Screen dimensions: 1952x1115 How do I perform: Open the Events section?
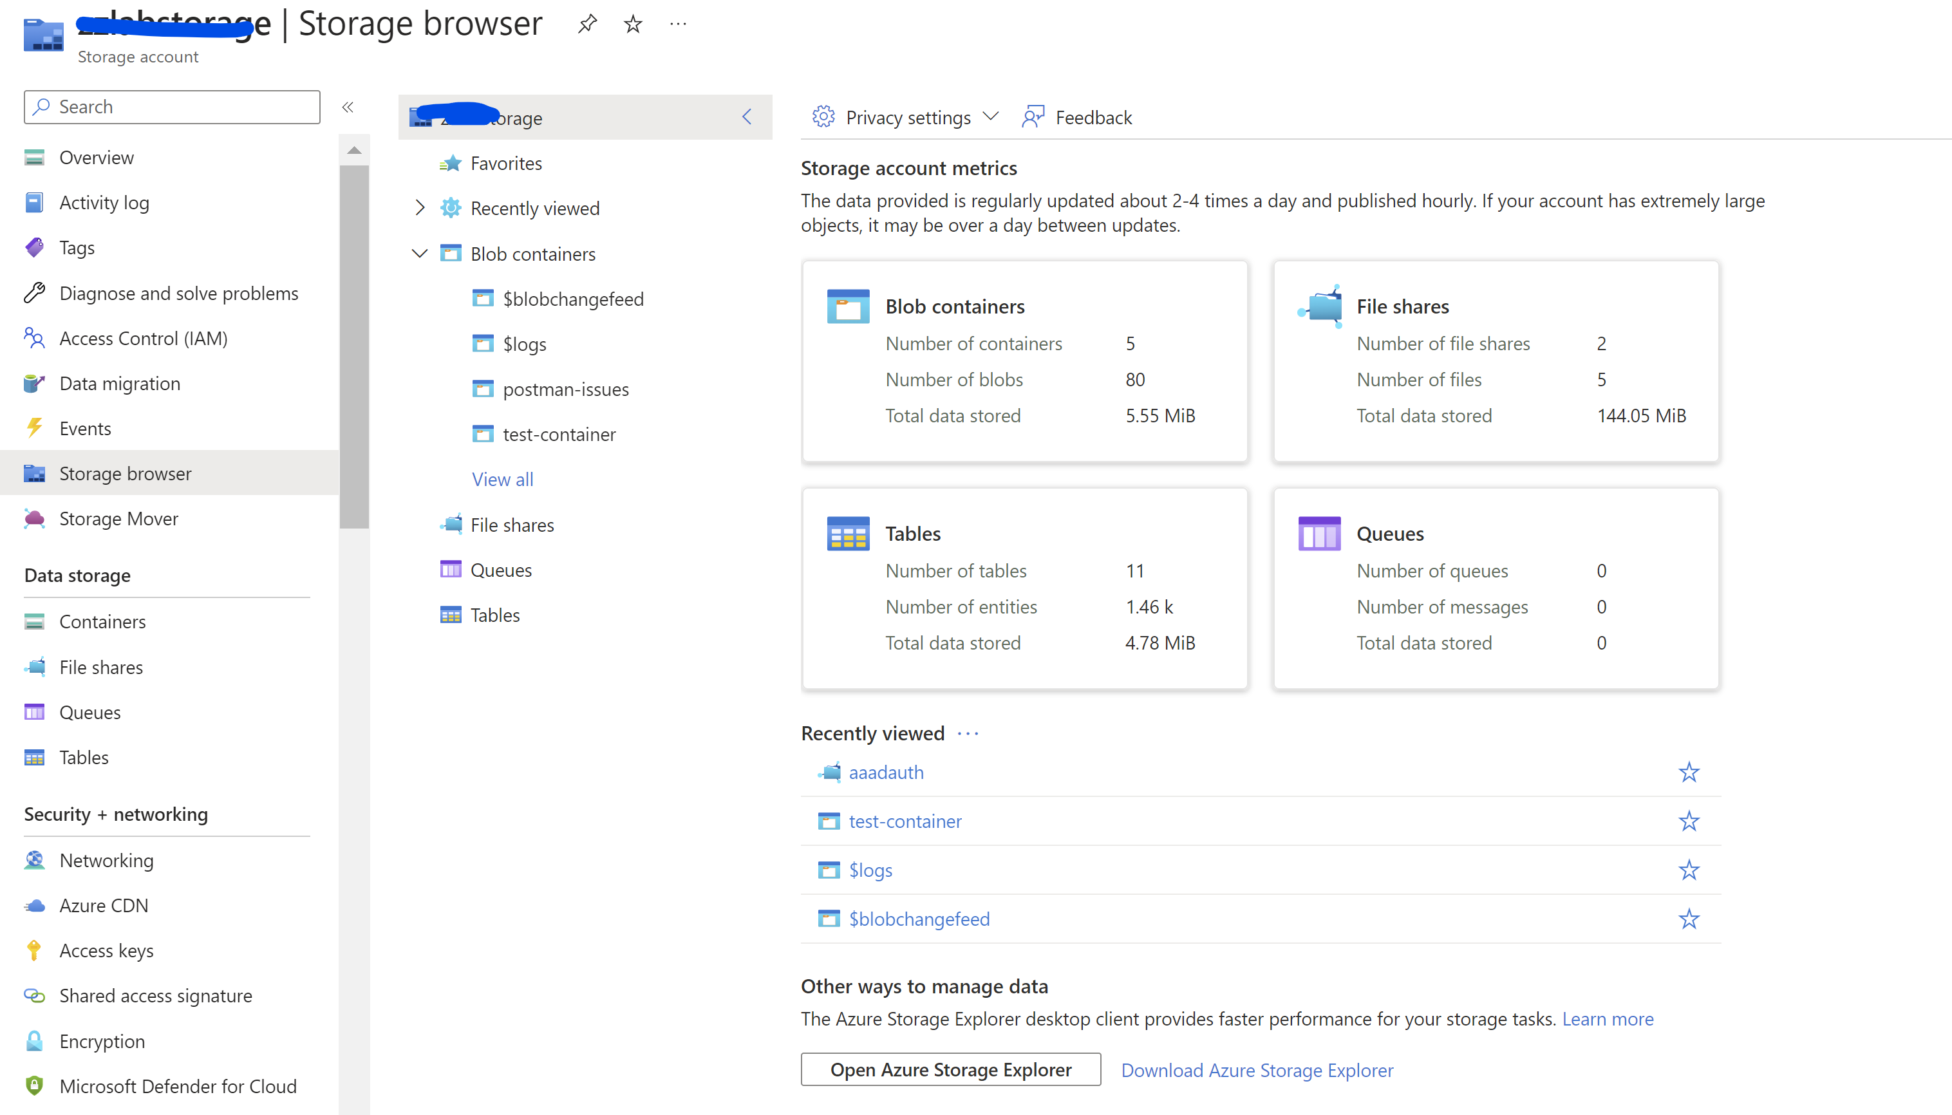point(85,427)
